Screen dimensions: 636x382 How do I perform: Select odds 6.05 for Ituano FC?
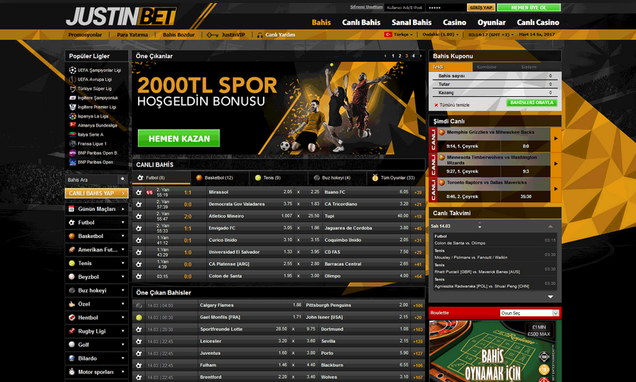403,192
